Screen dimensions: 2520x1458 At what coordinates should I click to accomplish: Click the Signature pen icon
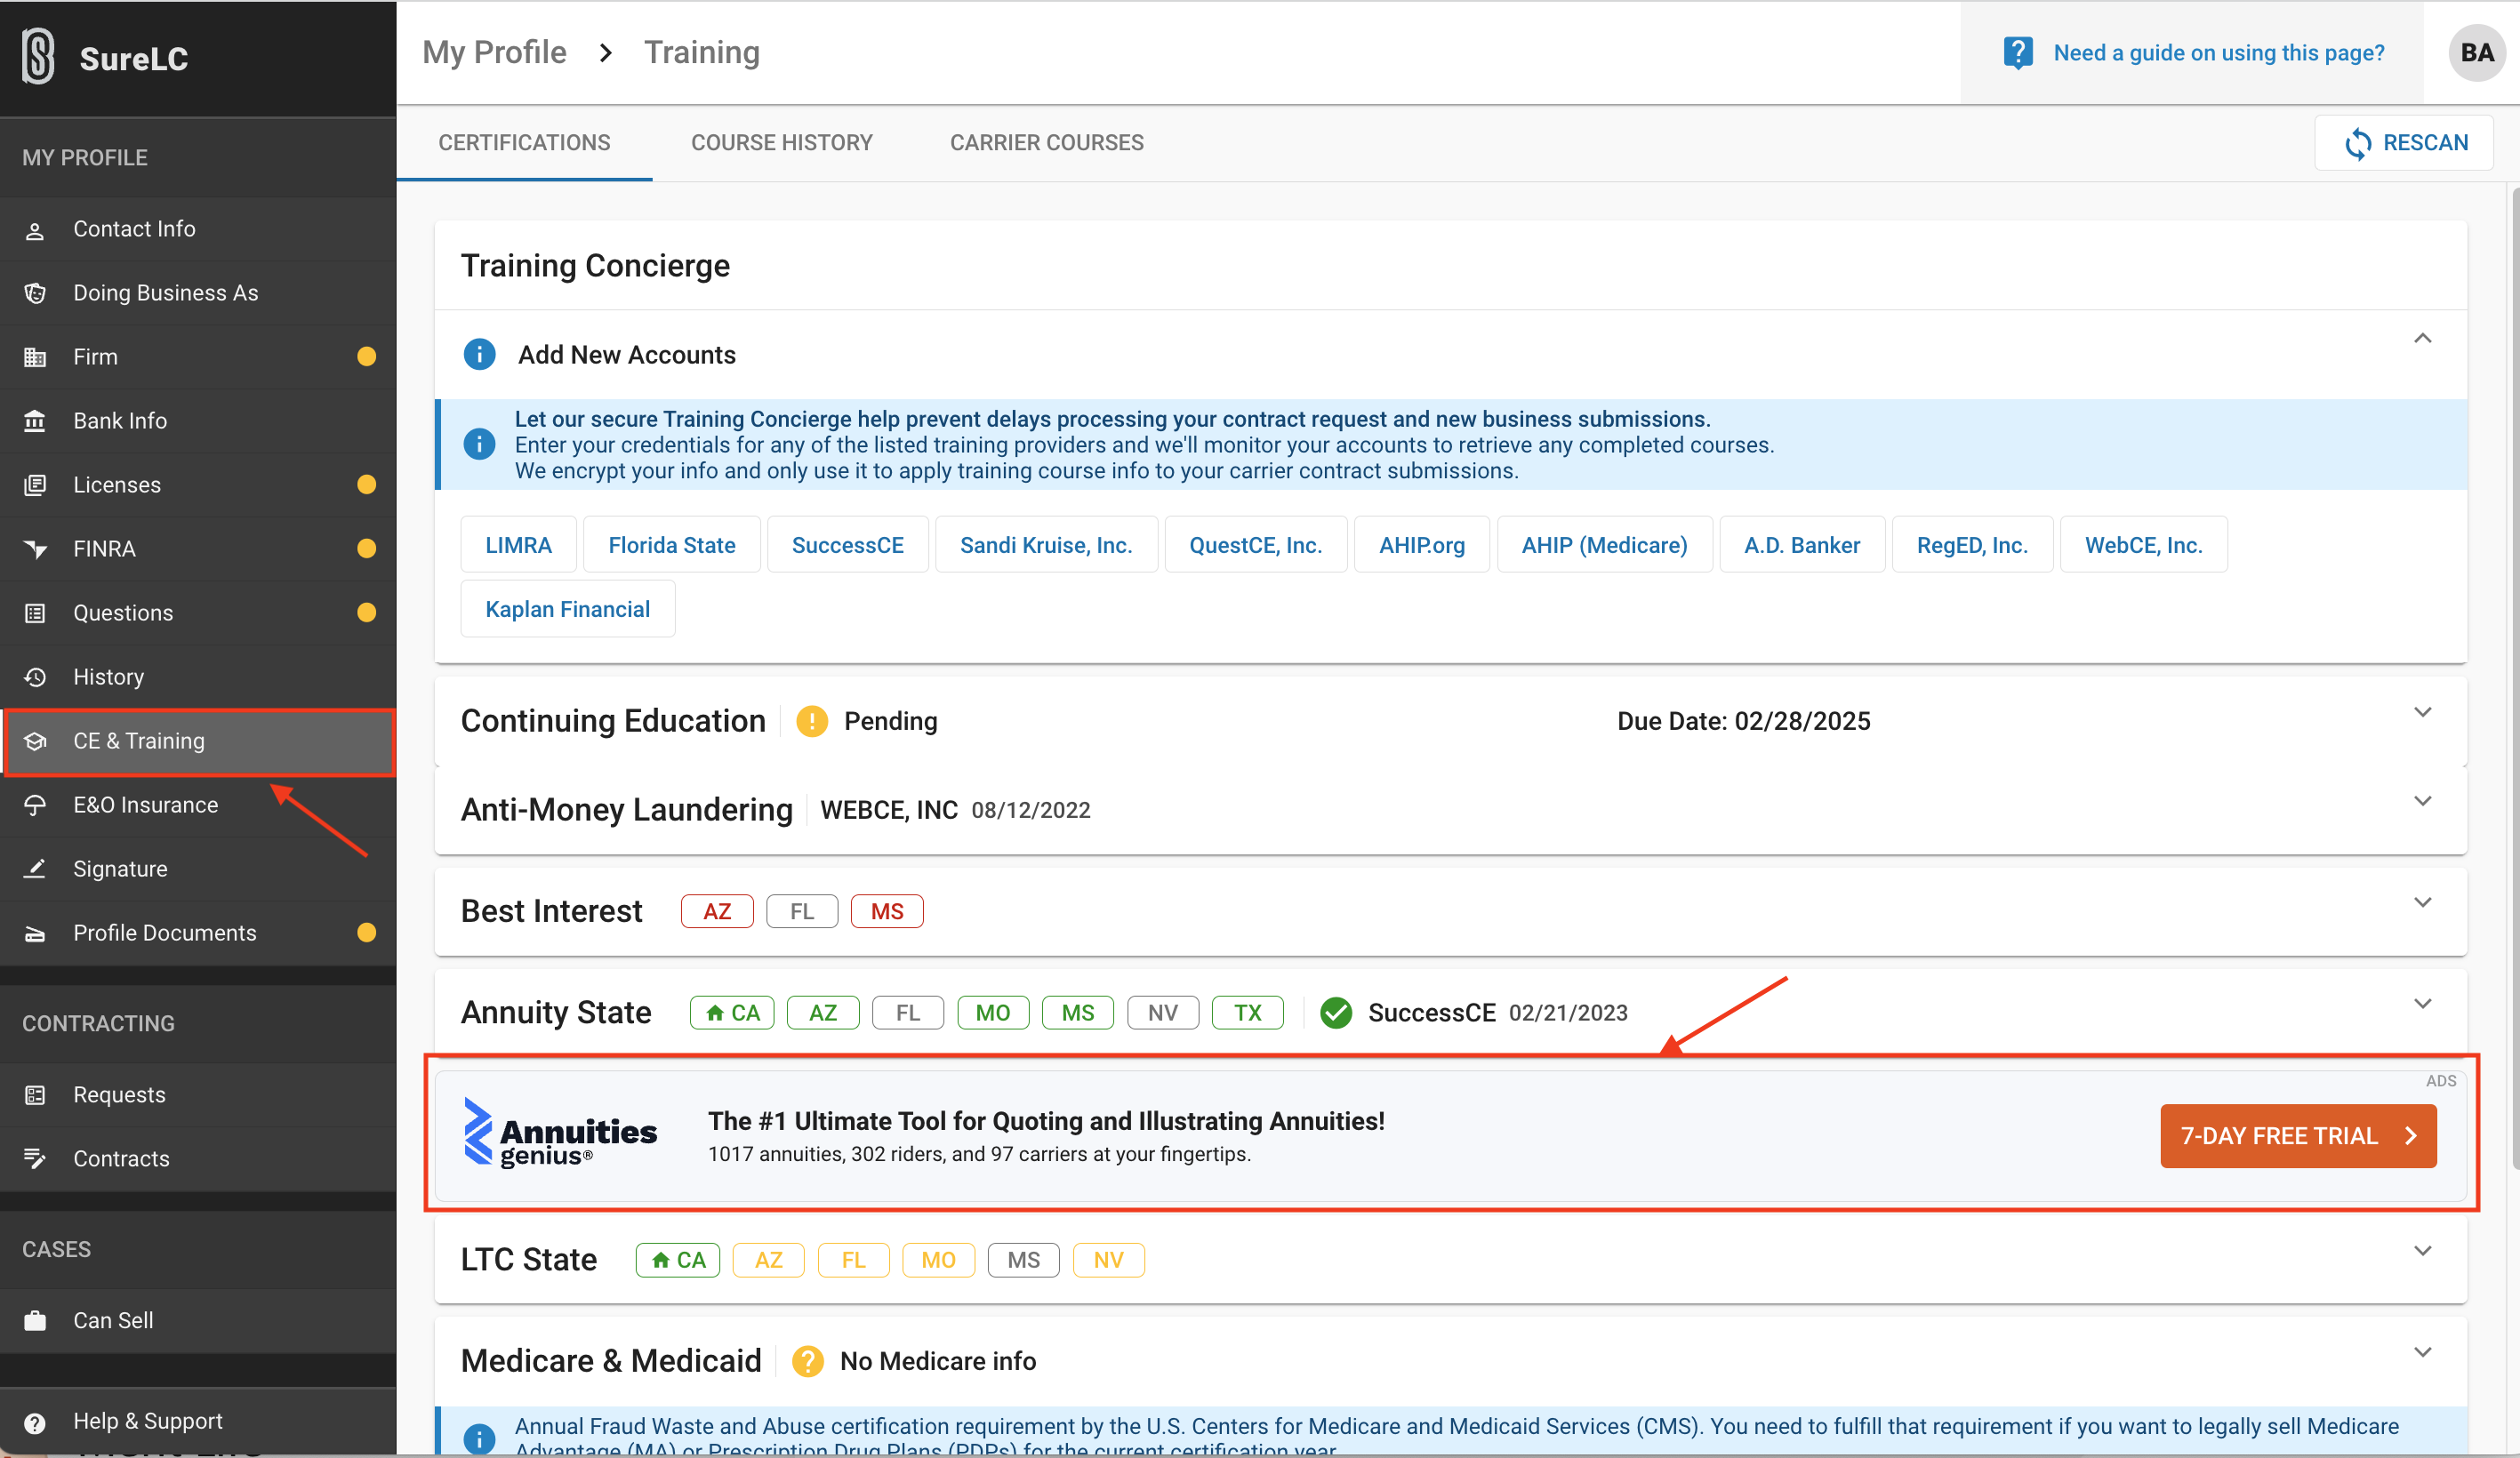click(x=35, y=870)
